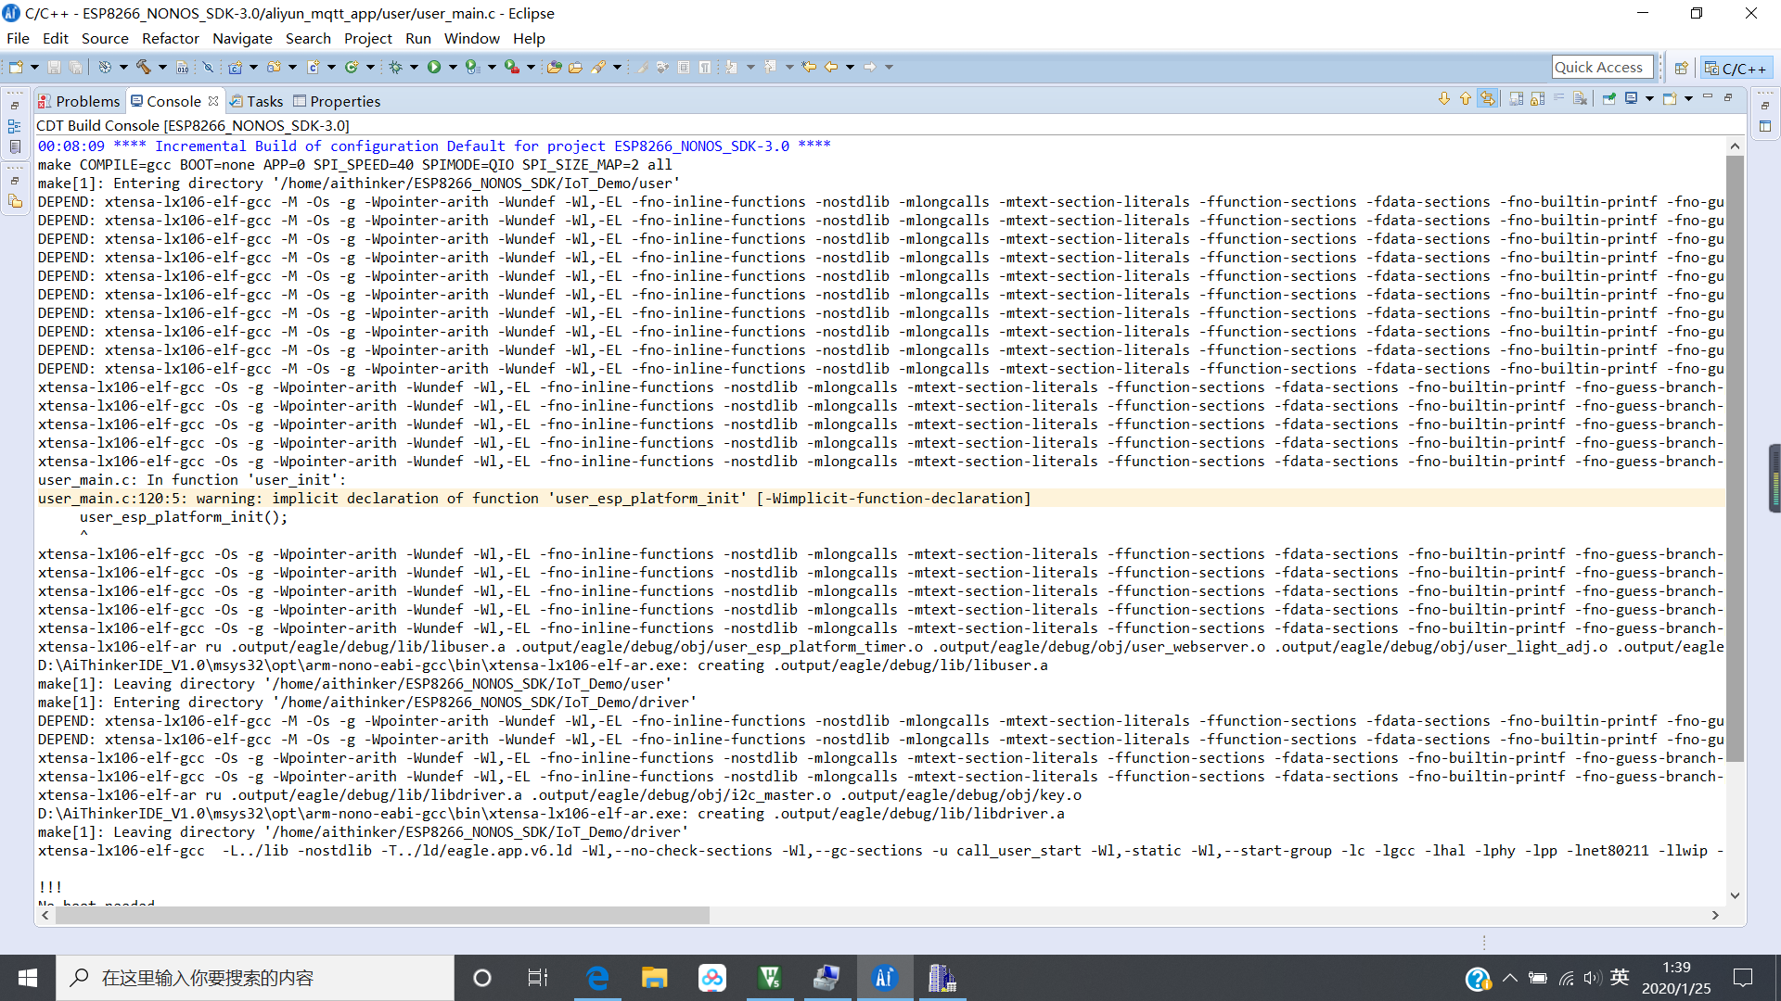Expand the Build hammer dropdown arrow
Viewport: 1781px width, 1001px height.
[162, 67]
